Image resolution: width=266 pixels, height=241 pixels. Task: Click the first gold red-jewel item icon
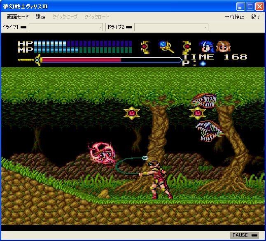[x=145, y=47]
